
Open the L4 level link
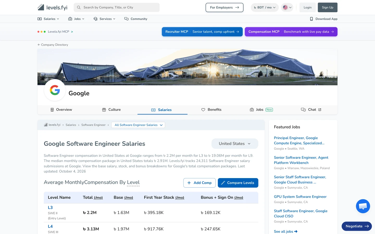point(50,226)
